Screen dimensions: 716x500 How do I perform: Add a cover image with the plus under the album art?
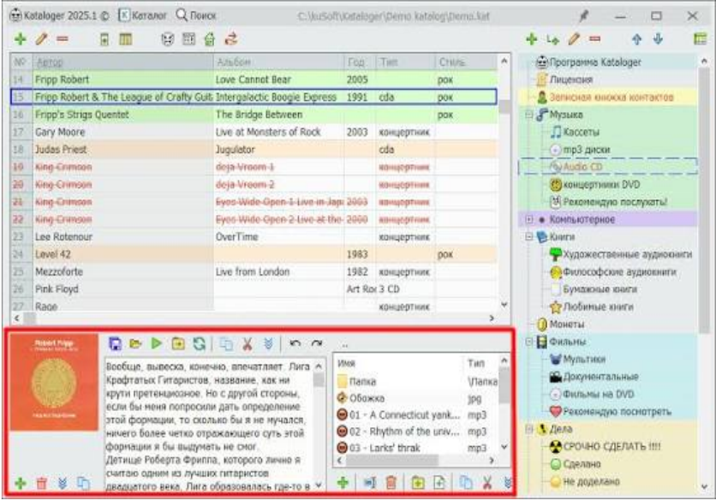coord(20,483)
